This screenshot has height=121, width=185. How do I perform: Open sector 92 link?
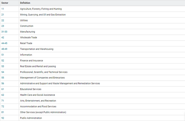[3, 118]
